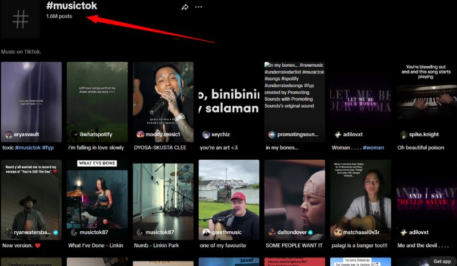Click caption "you're an art <3"

[219, 148]
